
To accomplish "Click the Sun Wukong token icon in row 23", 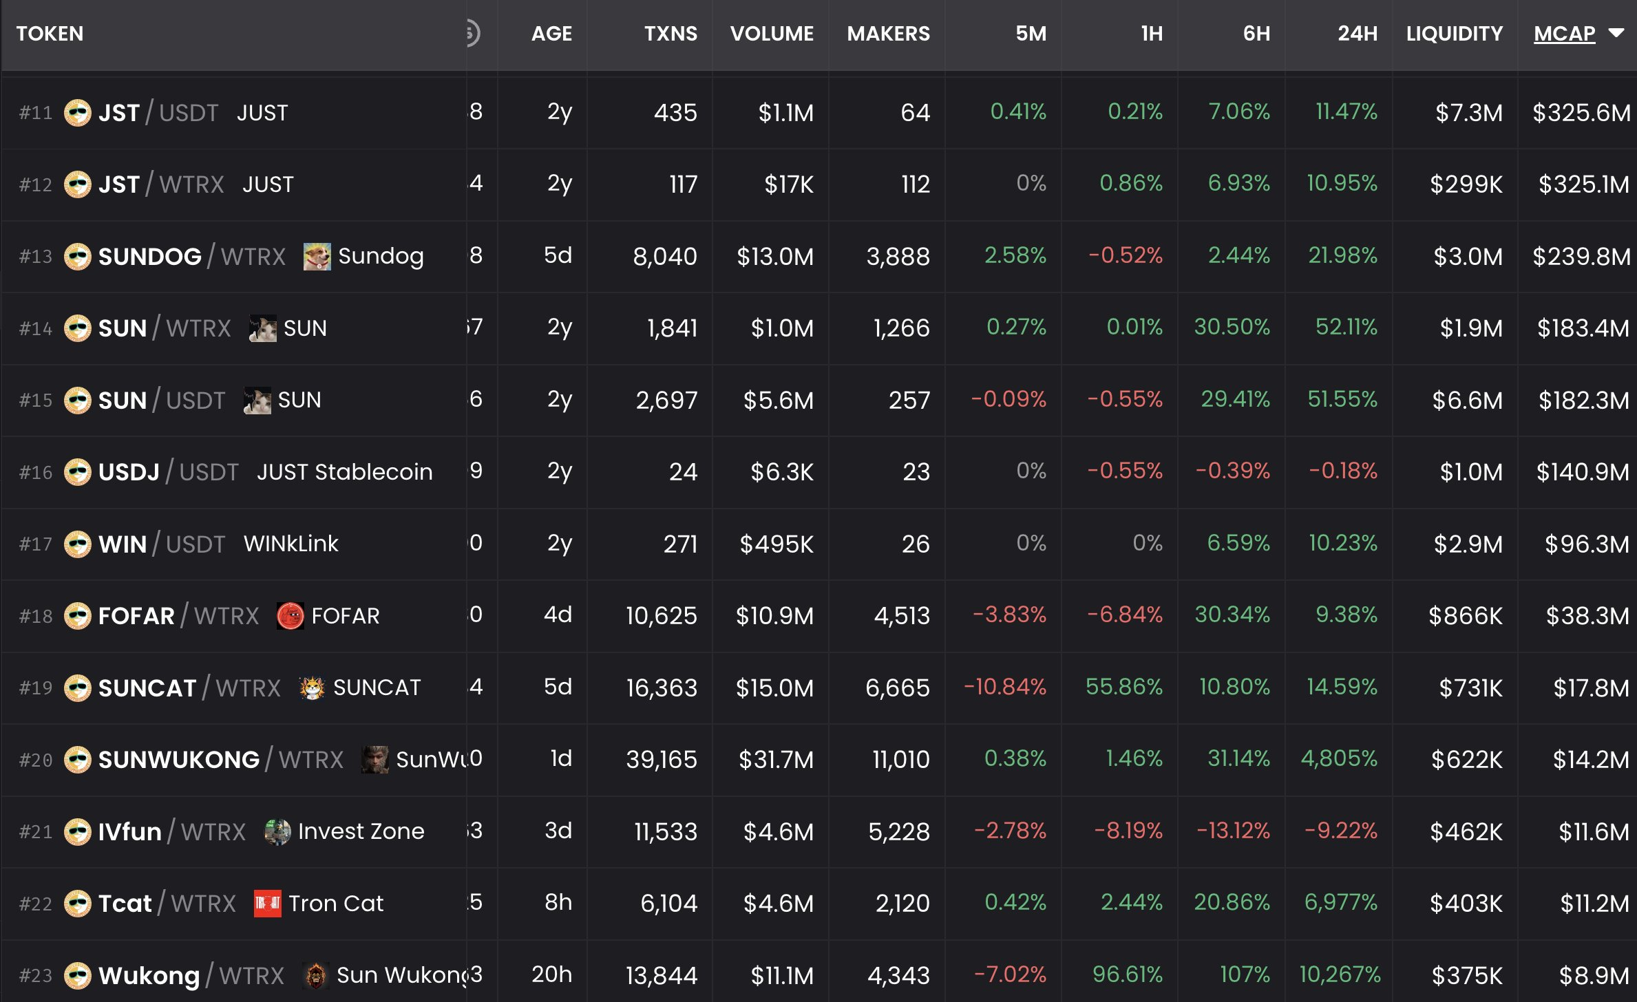I will coord(315,975).
